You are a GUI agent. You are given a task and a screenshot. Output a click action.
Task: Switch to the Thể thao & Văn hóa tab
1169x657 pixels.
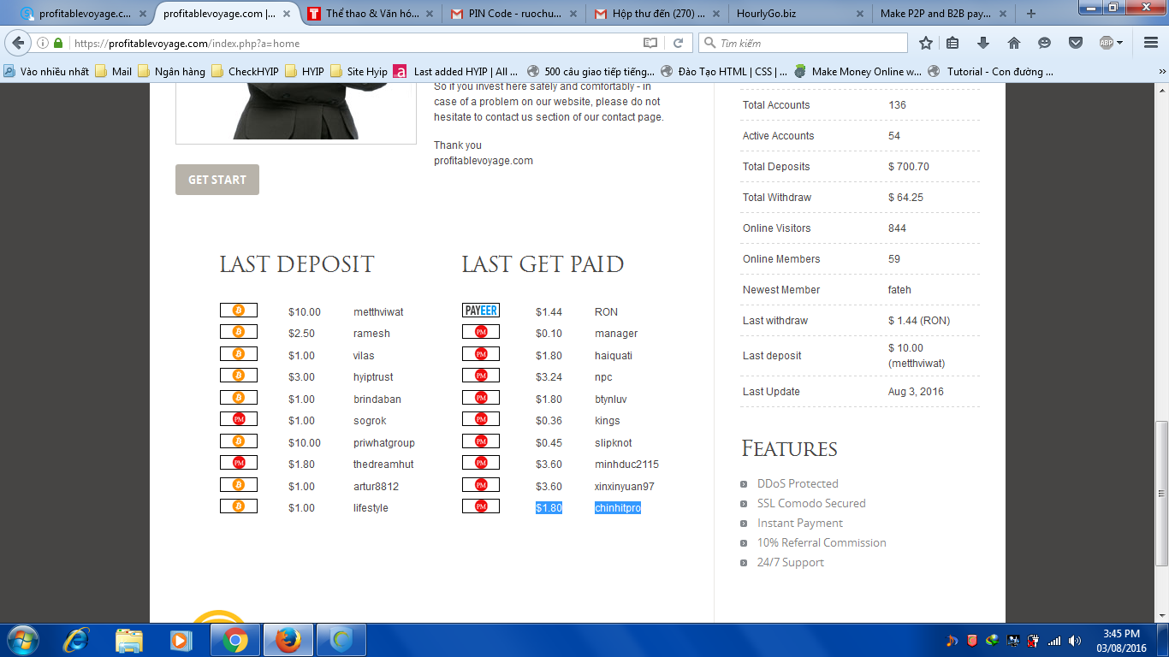[x=370, y=14]
